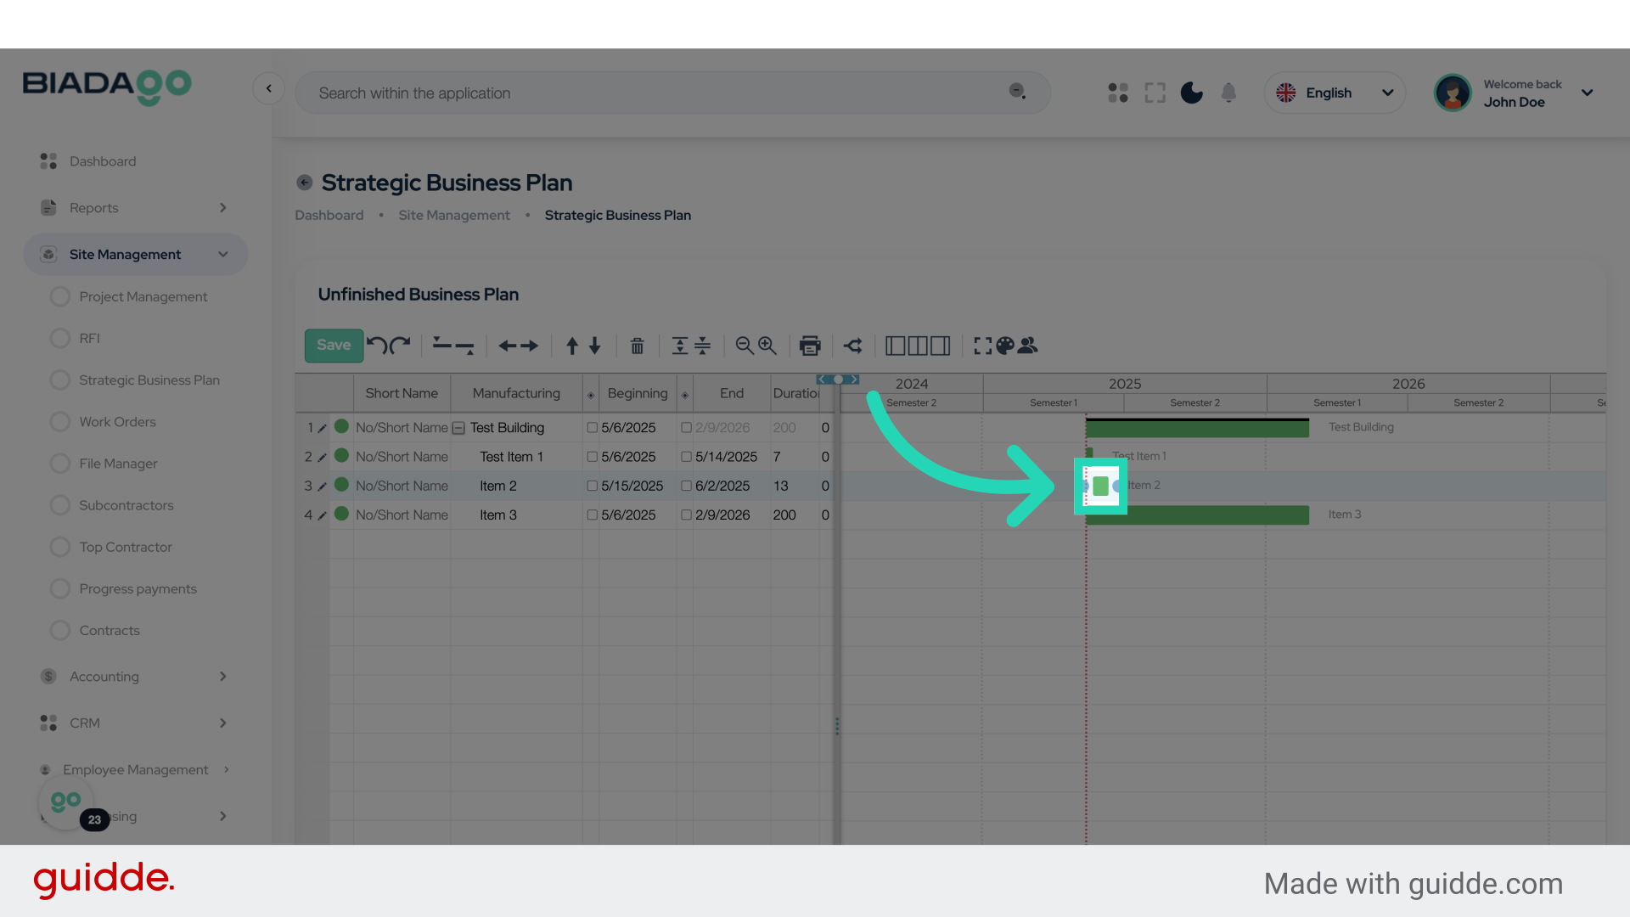Zoom out the Gantt timeline

tap(744, 346)
